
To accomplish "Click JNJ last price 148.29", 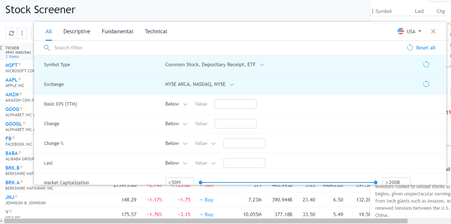I will 129,200.
